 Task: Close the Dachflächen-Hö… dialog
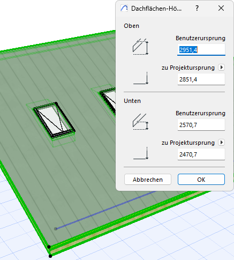(221, 8)
